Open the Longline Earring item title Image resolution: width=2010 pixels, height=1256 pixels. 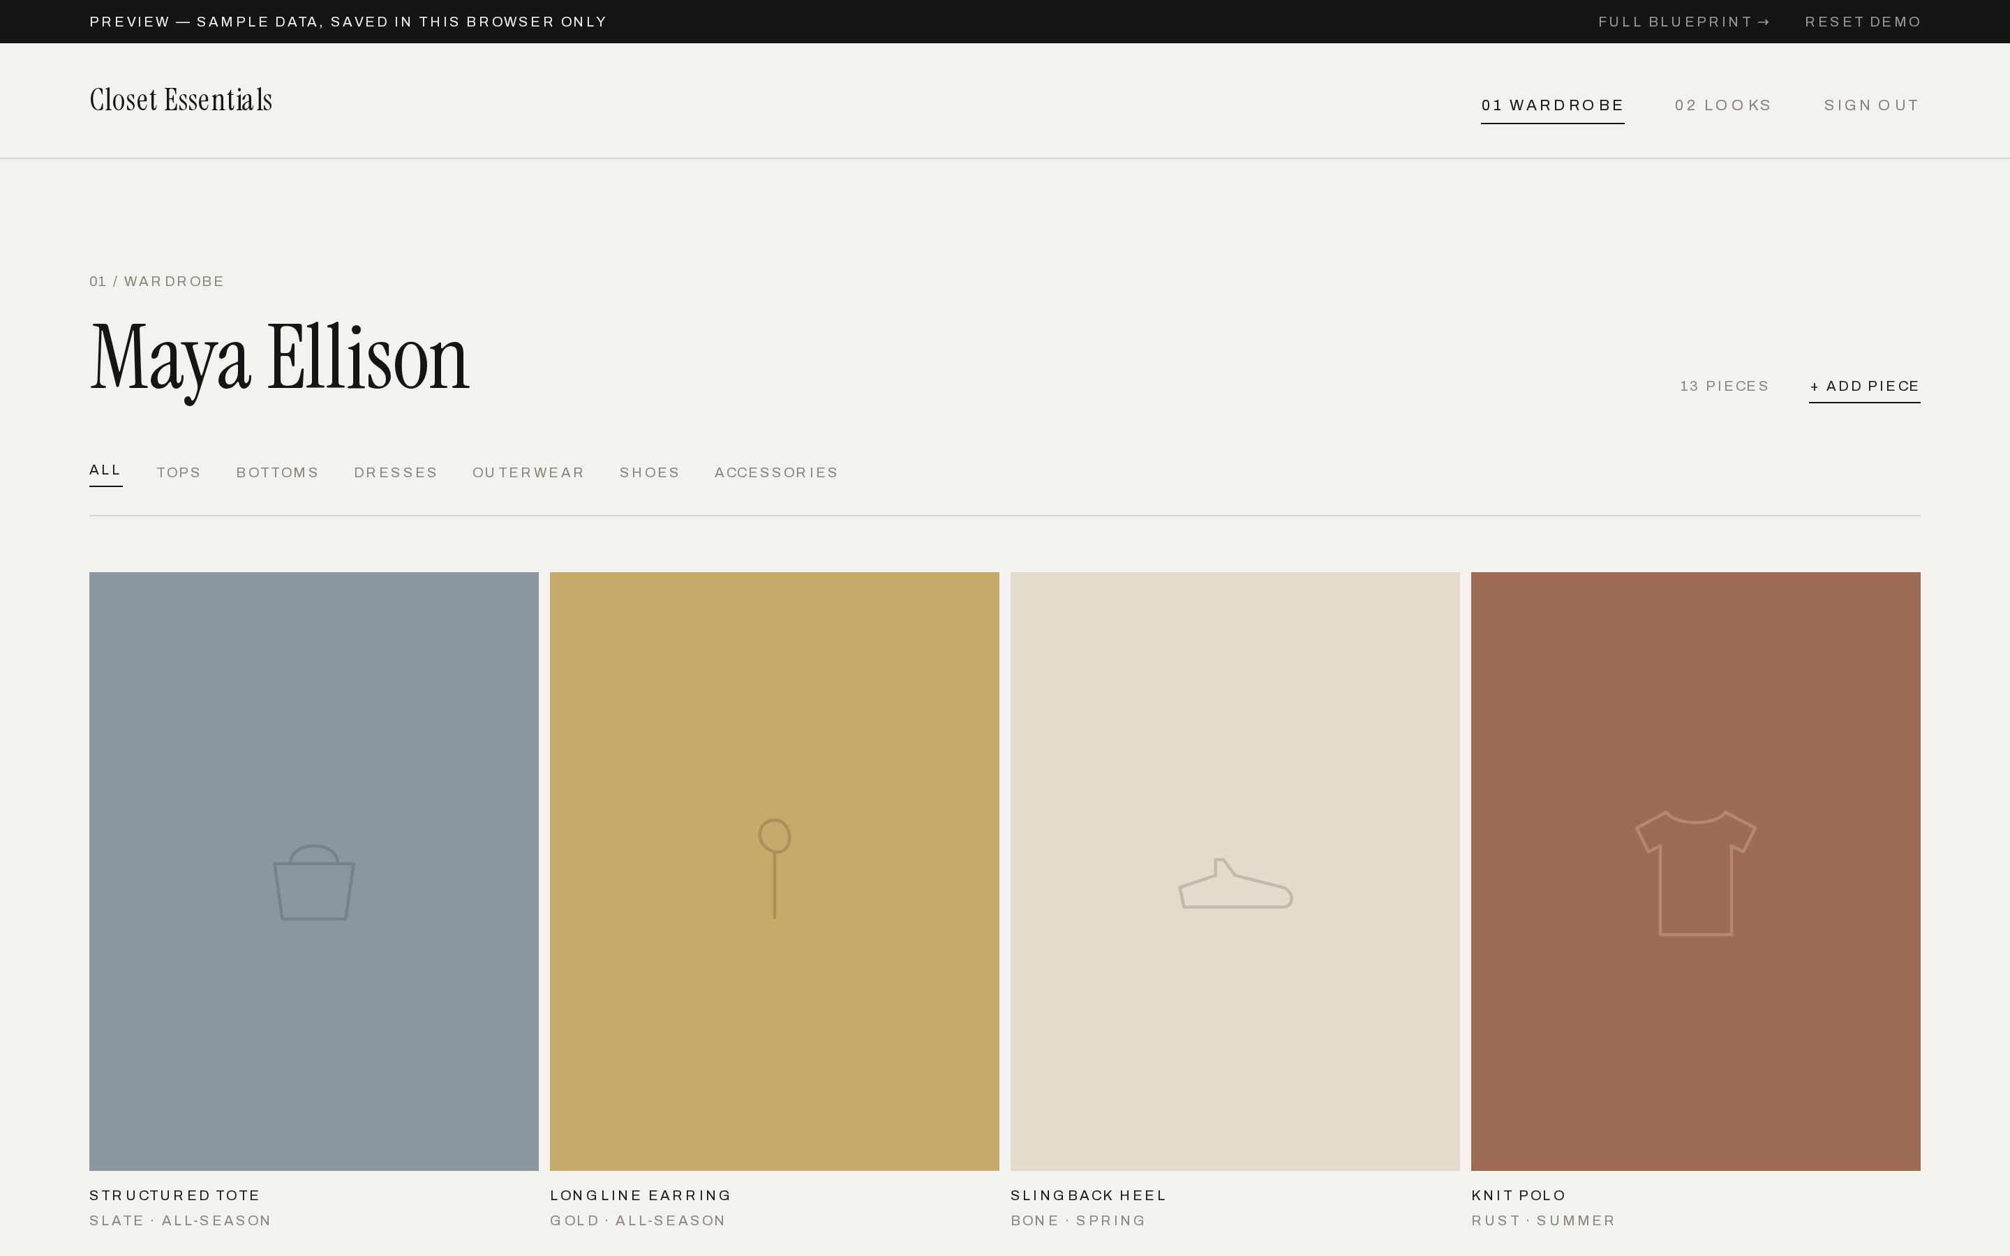641,1195
